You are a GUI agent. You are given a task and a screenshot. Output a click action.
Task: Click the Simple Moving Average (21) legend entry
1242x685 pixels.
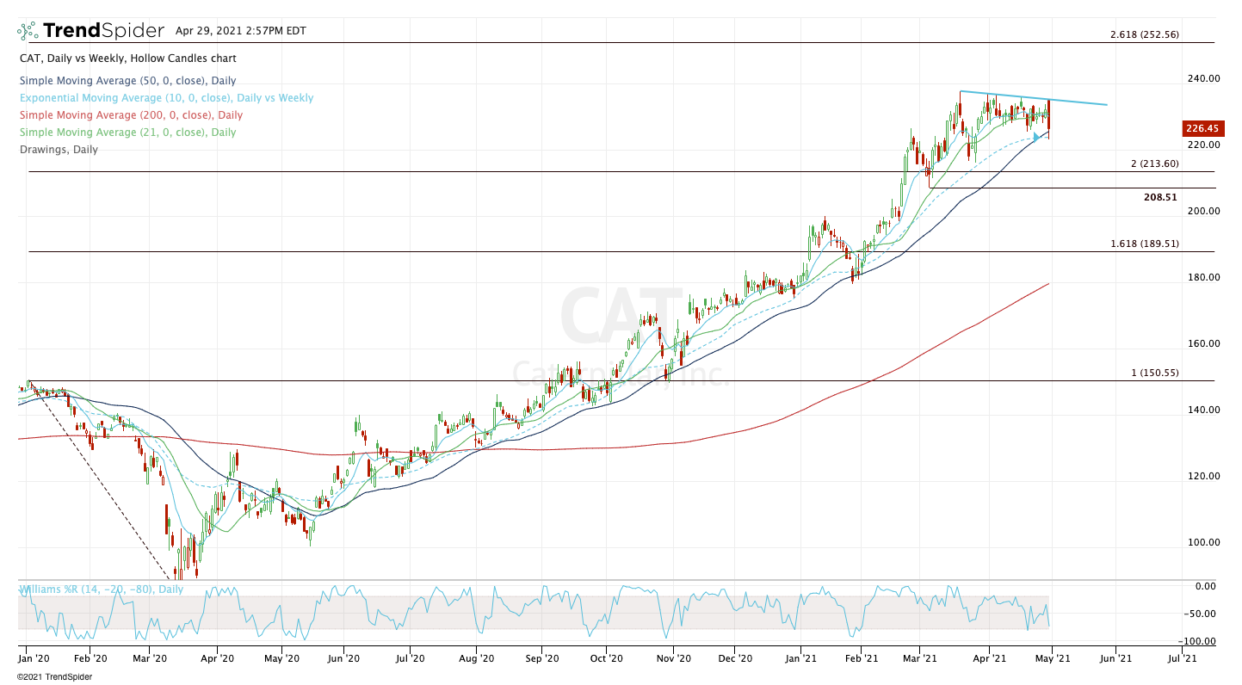click(127, 133)
